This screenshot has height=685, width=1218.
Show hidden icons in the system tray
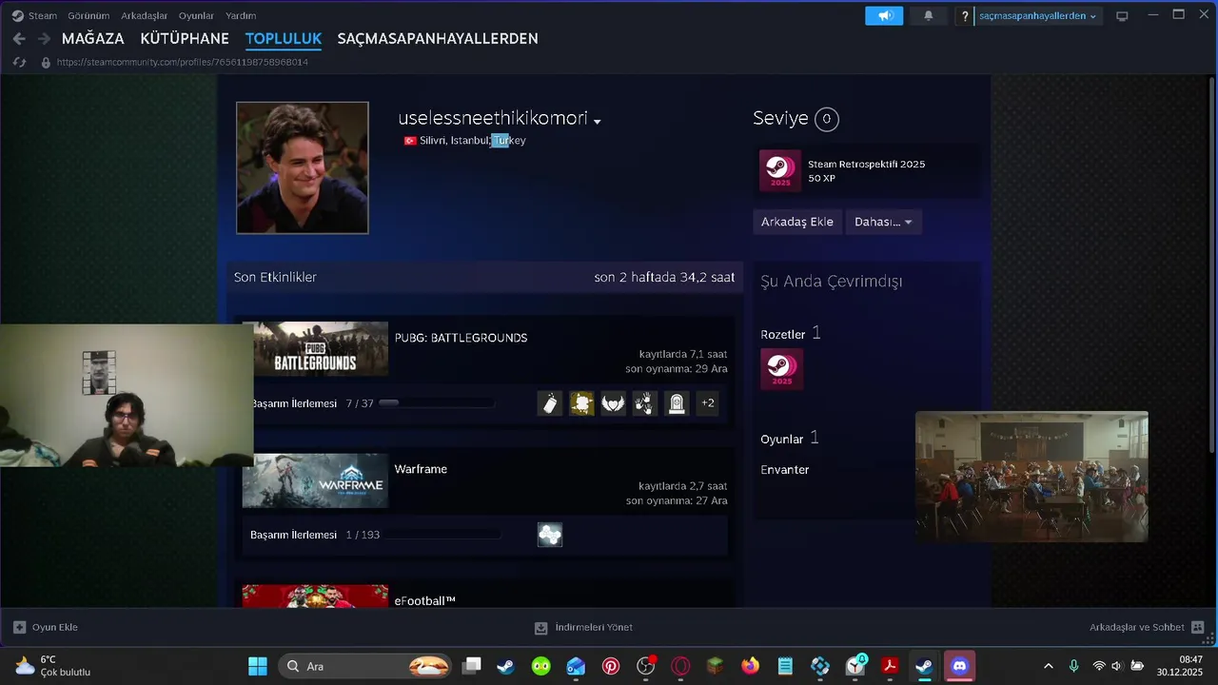coord(1049,666)
